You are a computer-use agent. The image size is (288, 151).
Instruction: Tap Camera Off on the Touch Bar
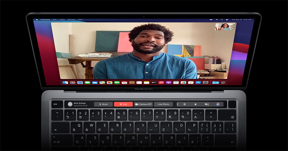click(x=143, y=104)
